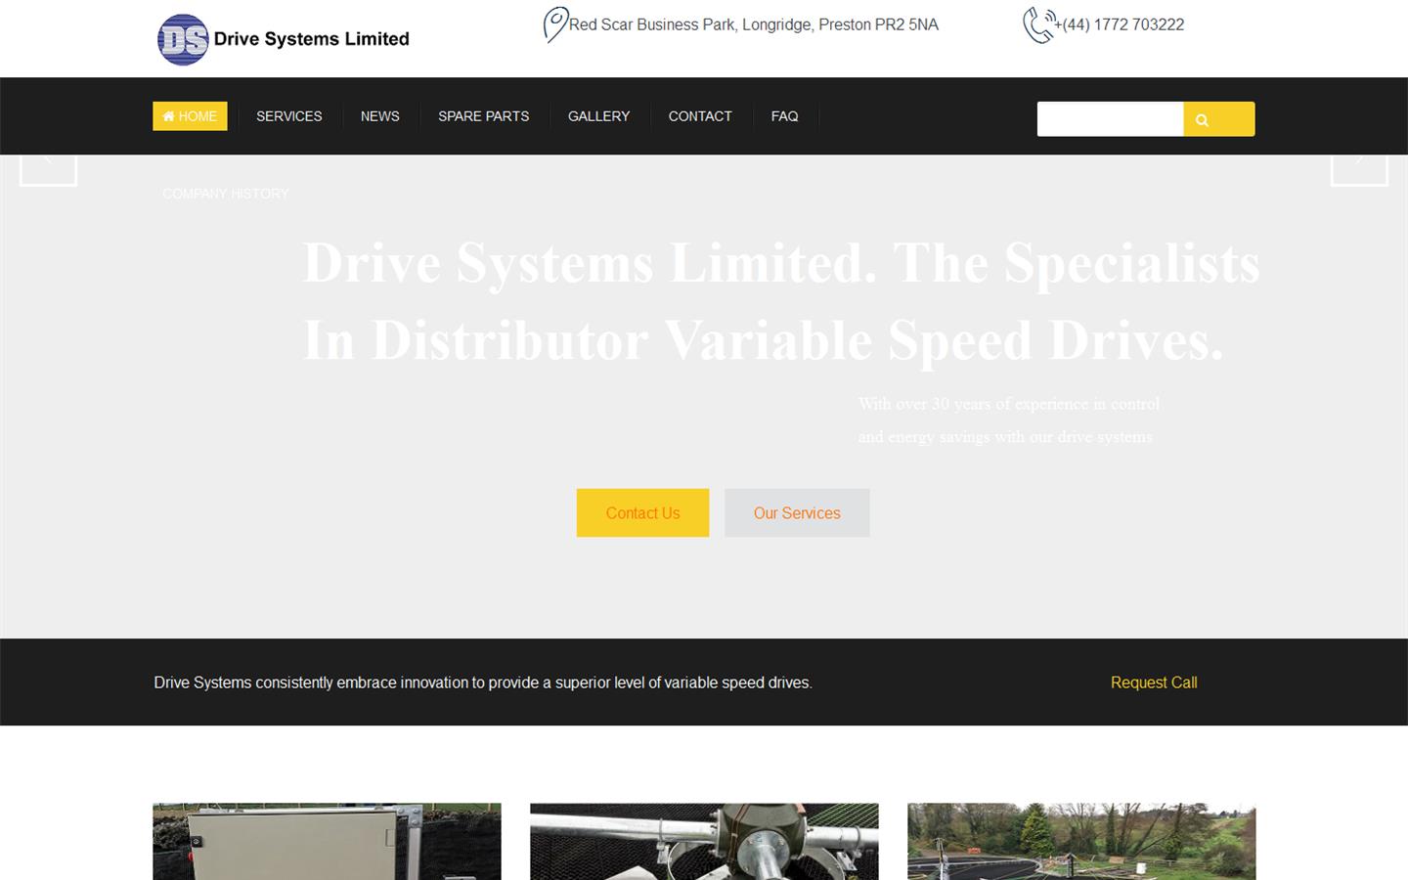
Task: Open the FAQ menu item
Action: pyautogui.click(x=785, y=116)
